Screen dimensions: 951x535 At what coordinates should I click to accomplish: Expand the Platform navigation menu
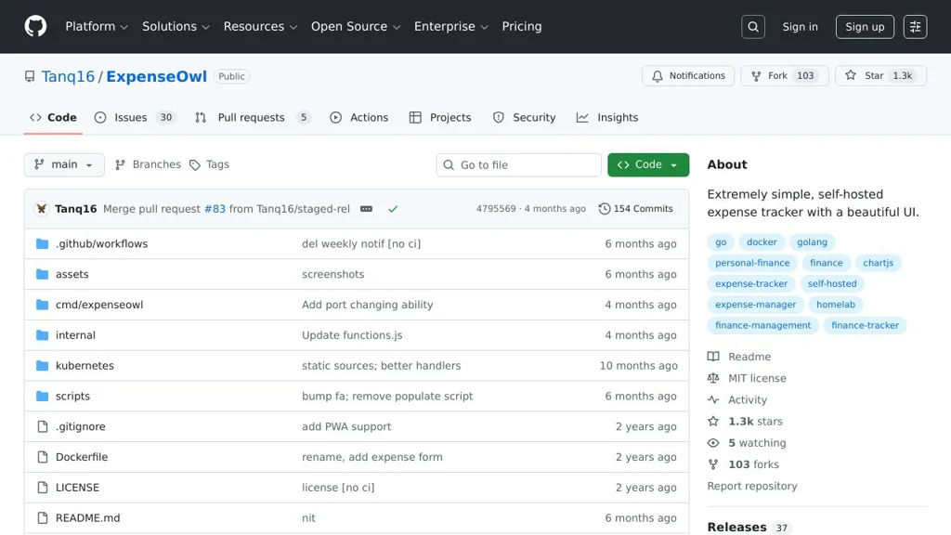[97, 26]
